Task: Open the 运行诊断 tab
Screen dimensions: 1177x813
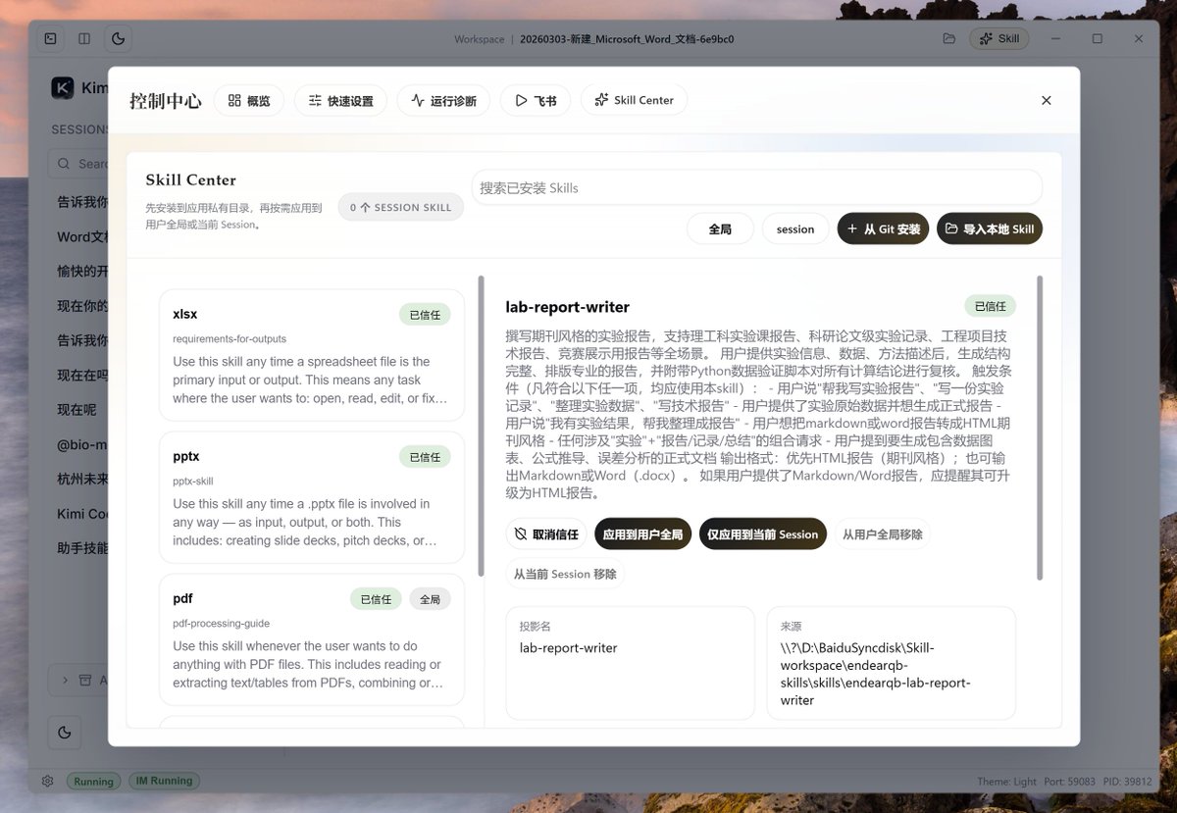Action: pos(443,100)
